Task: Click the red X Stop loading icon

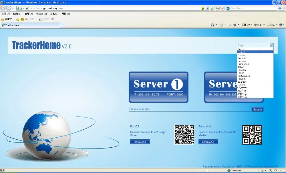Action: click(x=222, y=8)
